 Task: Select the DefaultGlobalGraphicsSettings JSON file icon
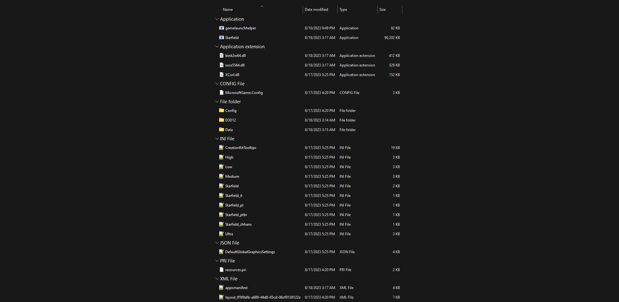(221, 252)
